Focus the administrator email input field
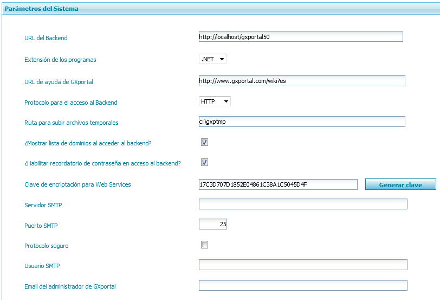440x300 pixels. 303,285
